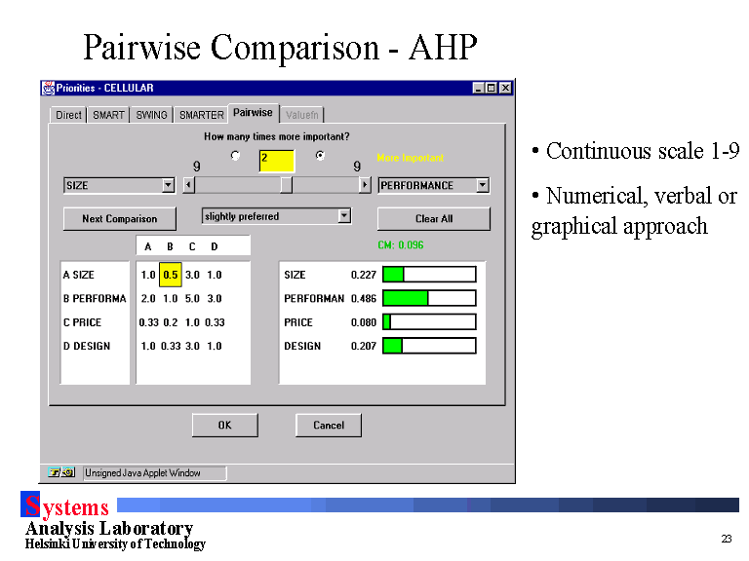Image resolution: width=749 pixels, height=561 pixels.
Task: Switch to the SMARTER tab
Action: [x=201, y=115]
